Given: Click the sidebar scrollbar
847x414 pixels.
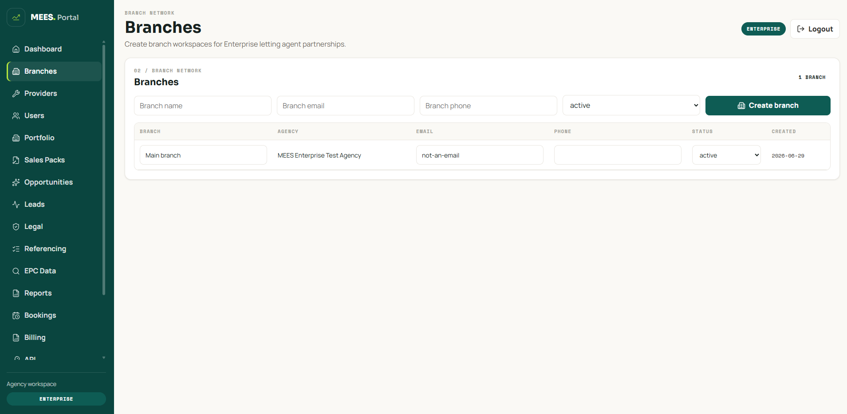Looking at the screenshot, I should [104, 169].
